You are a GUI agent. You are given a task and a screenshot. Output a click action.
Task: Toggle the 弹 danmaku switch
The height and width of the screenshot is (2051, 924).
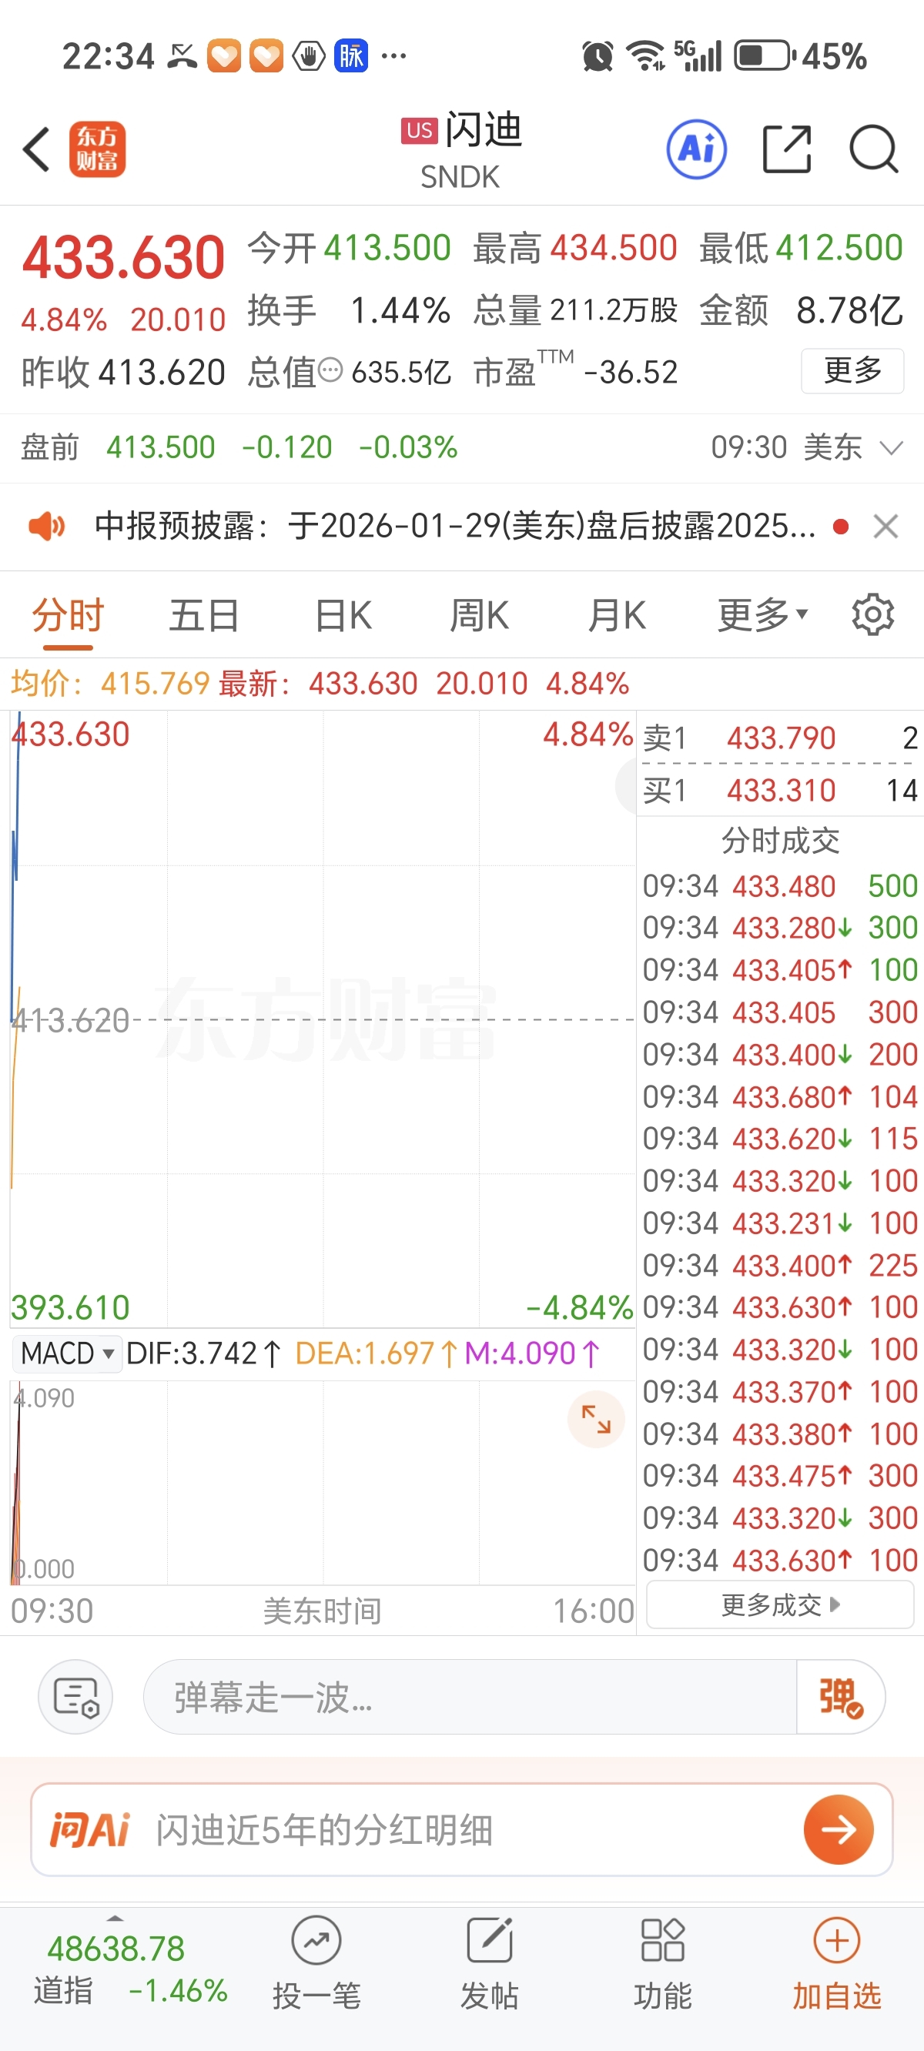coord(839,1697)
